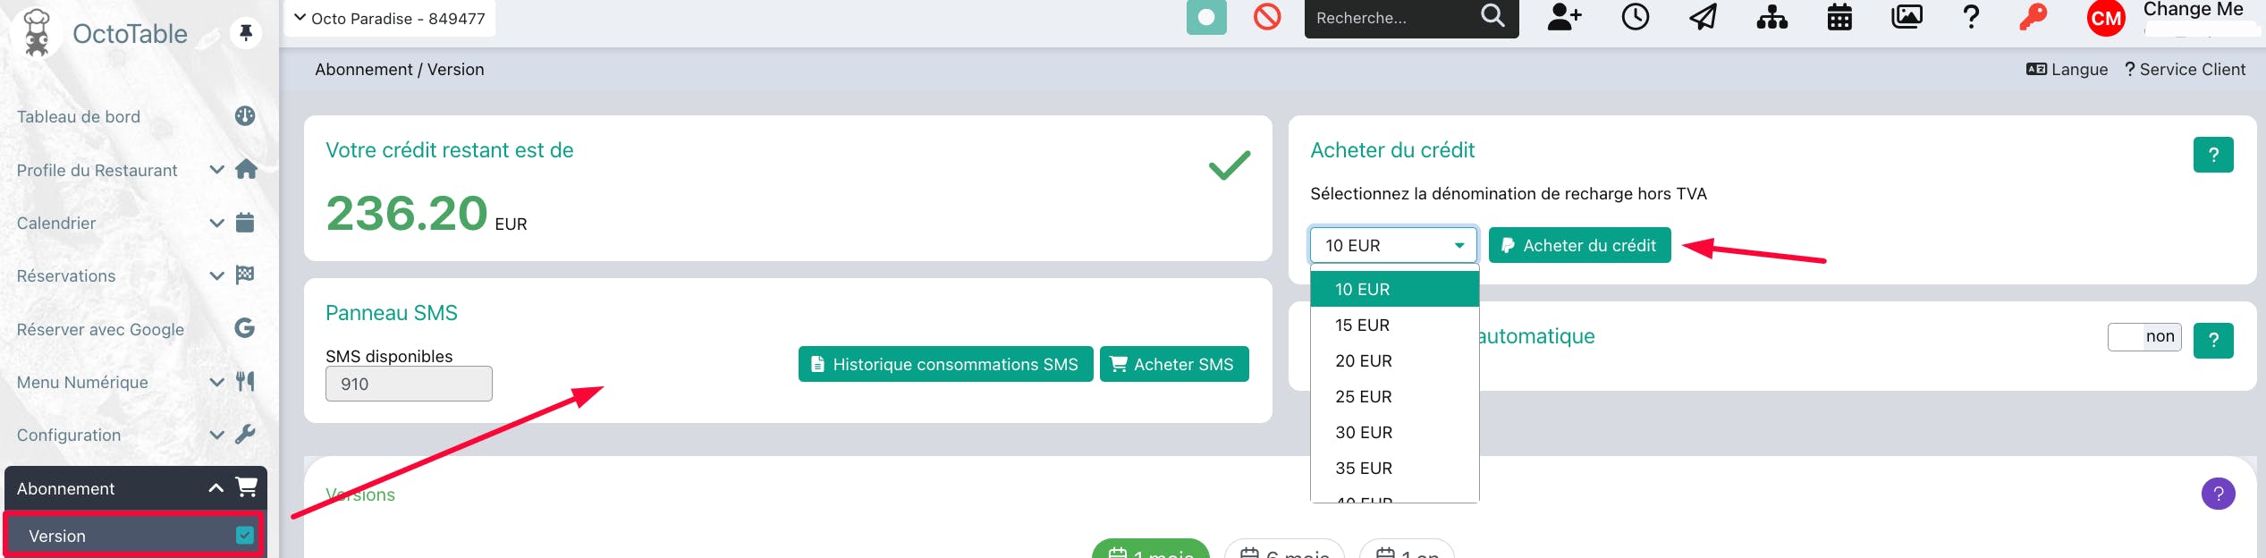The width and height of the screenshot is (2266, 558).
Task: Click the red key icon
Action: coord(2033,17)
